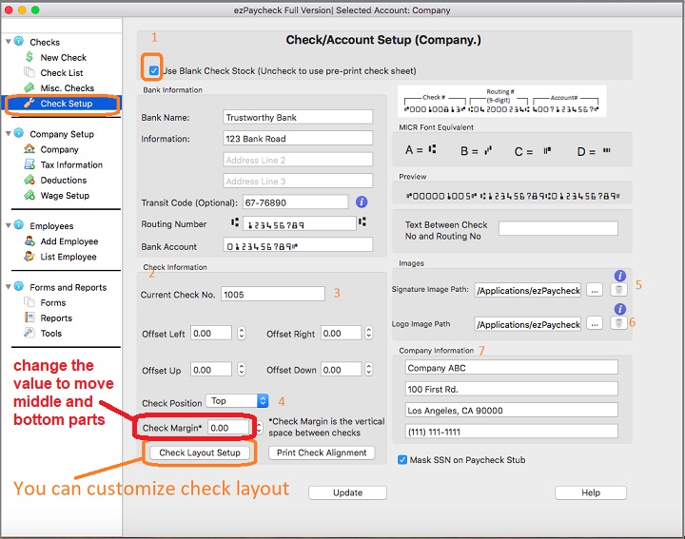Image resolution: width=685 pixels, height=539 pixels.
Task: Click the New Check dollar icon
Action: (29, 57)
